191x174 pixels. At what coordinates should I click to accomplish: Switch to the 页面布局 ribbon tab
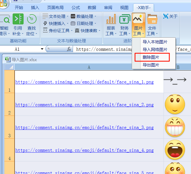pos(55,8)
